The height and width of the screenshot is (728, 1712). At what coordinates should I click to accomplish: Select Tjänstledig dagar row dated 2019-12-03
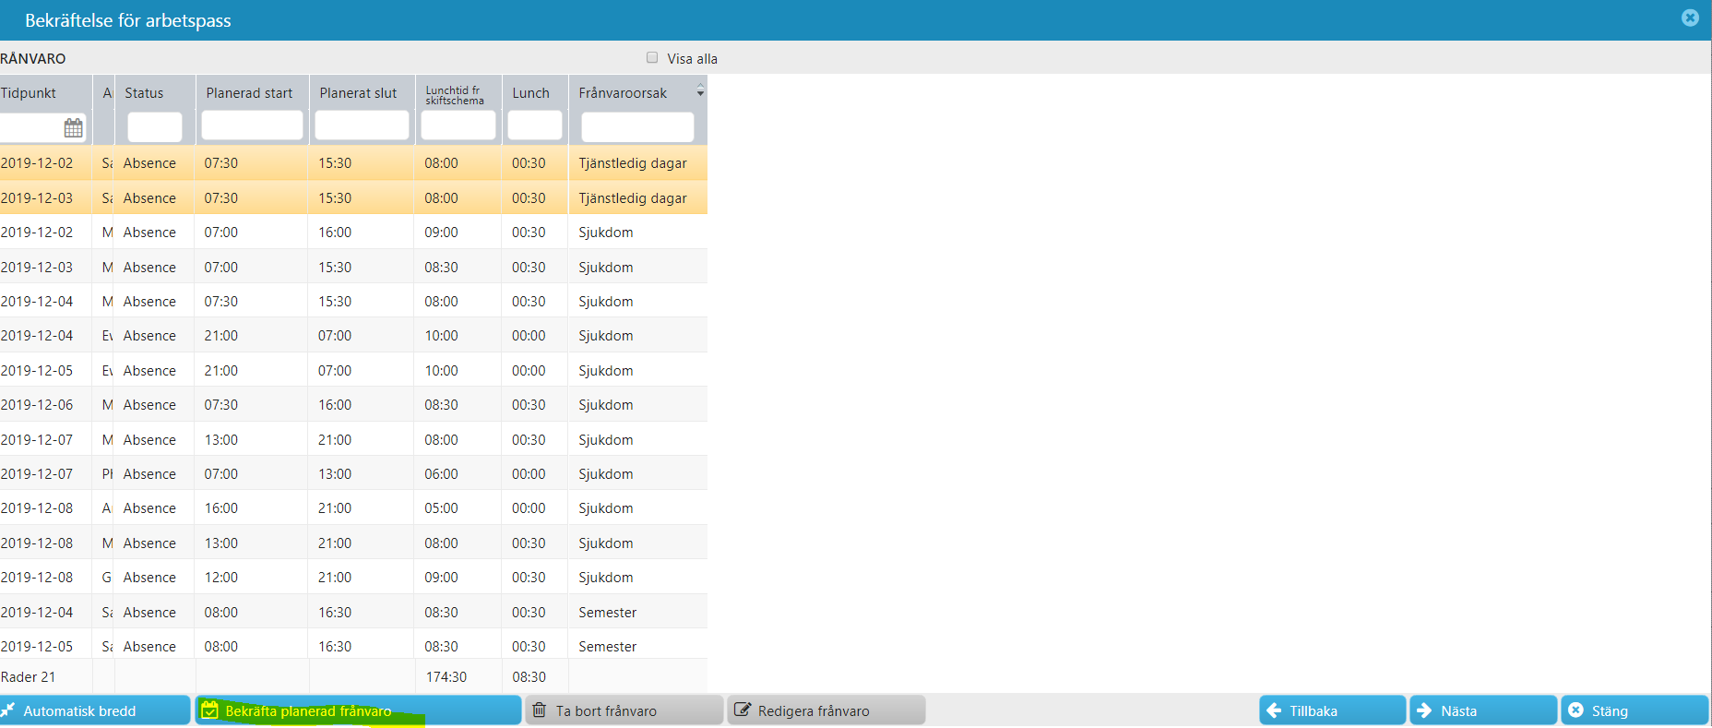click(353, 197)
